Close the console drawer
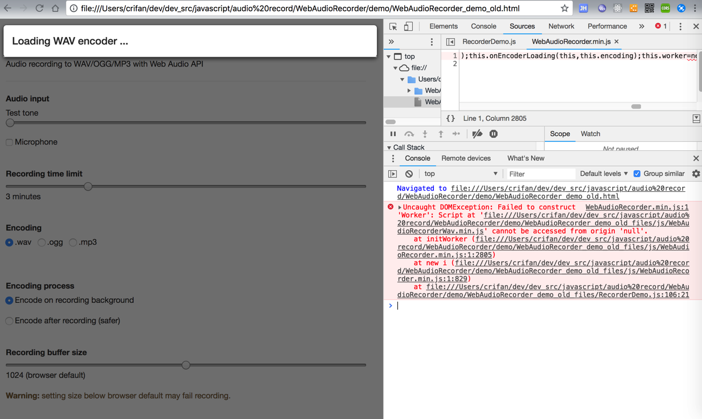Screen dimensions: 702x419 (696, 158)
